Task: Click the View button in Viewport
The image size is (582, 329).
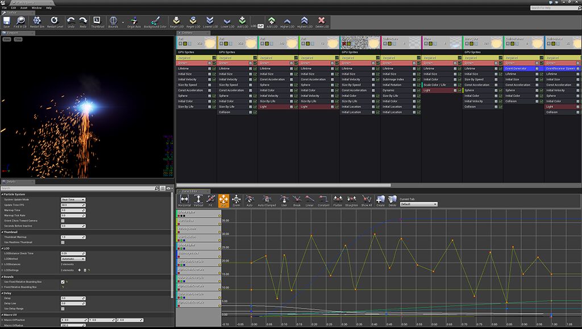Action: click(7, 40)
